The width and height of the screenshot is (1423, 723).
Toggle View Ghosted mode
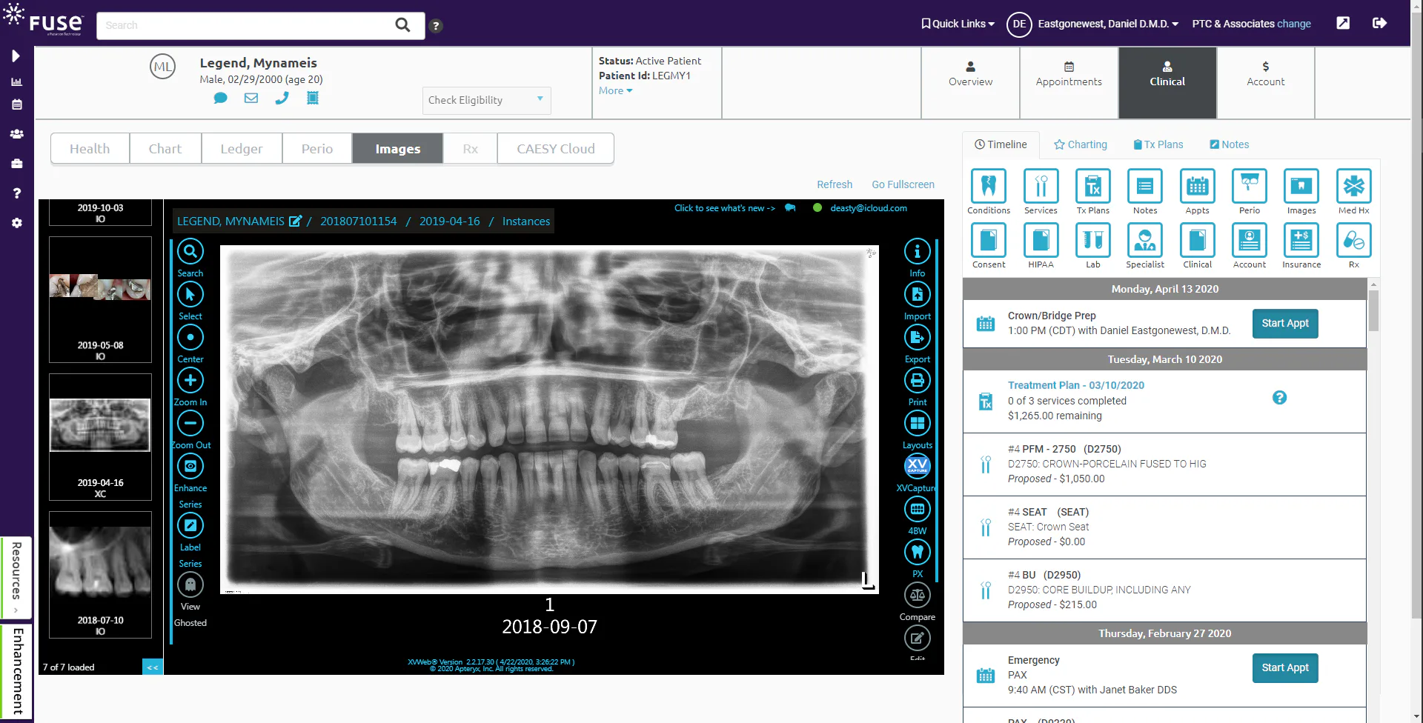pos(190,585)
